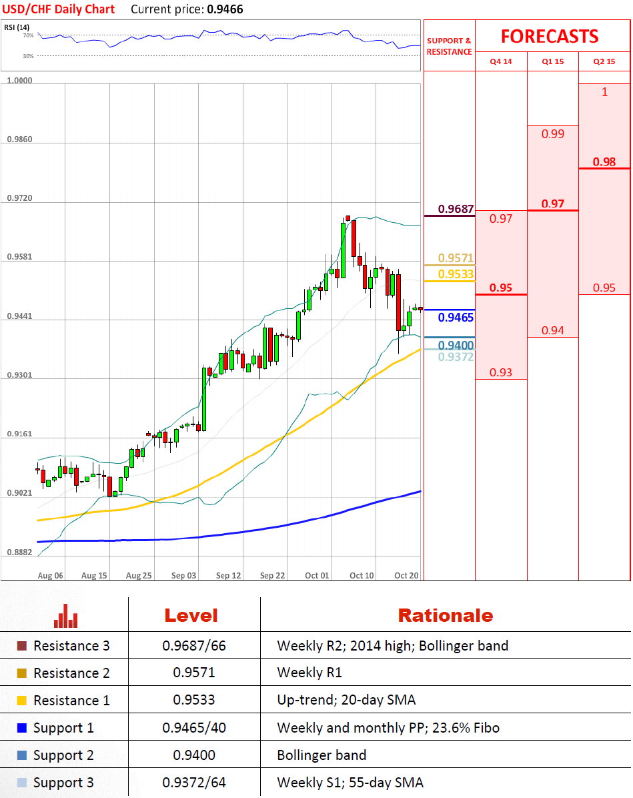The image size is (633, 798).
Task: Click the 0.94 forecast in Q1 15
Action: [552, 330]
